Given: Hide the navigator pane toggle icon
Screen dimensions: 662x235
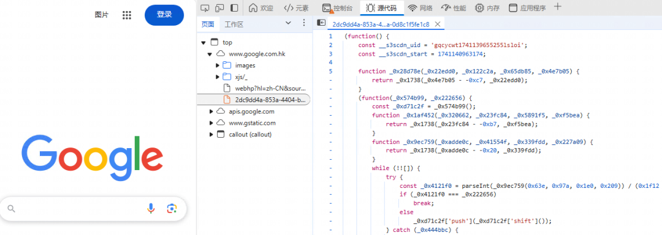Looking at the screenshot, I should (321, 23).
